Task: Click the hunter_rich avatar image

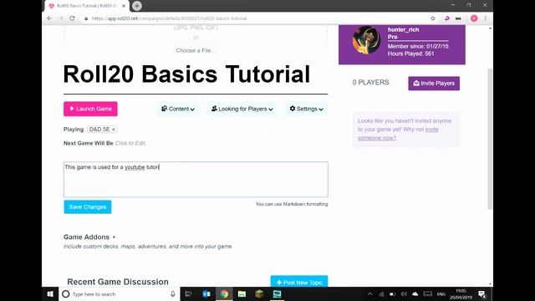Action: [366, 40]
